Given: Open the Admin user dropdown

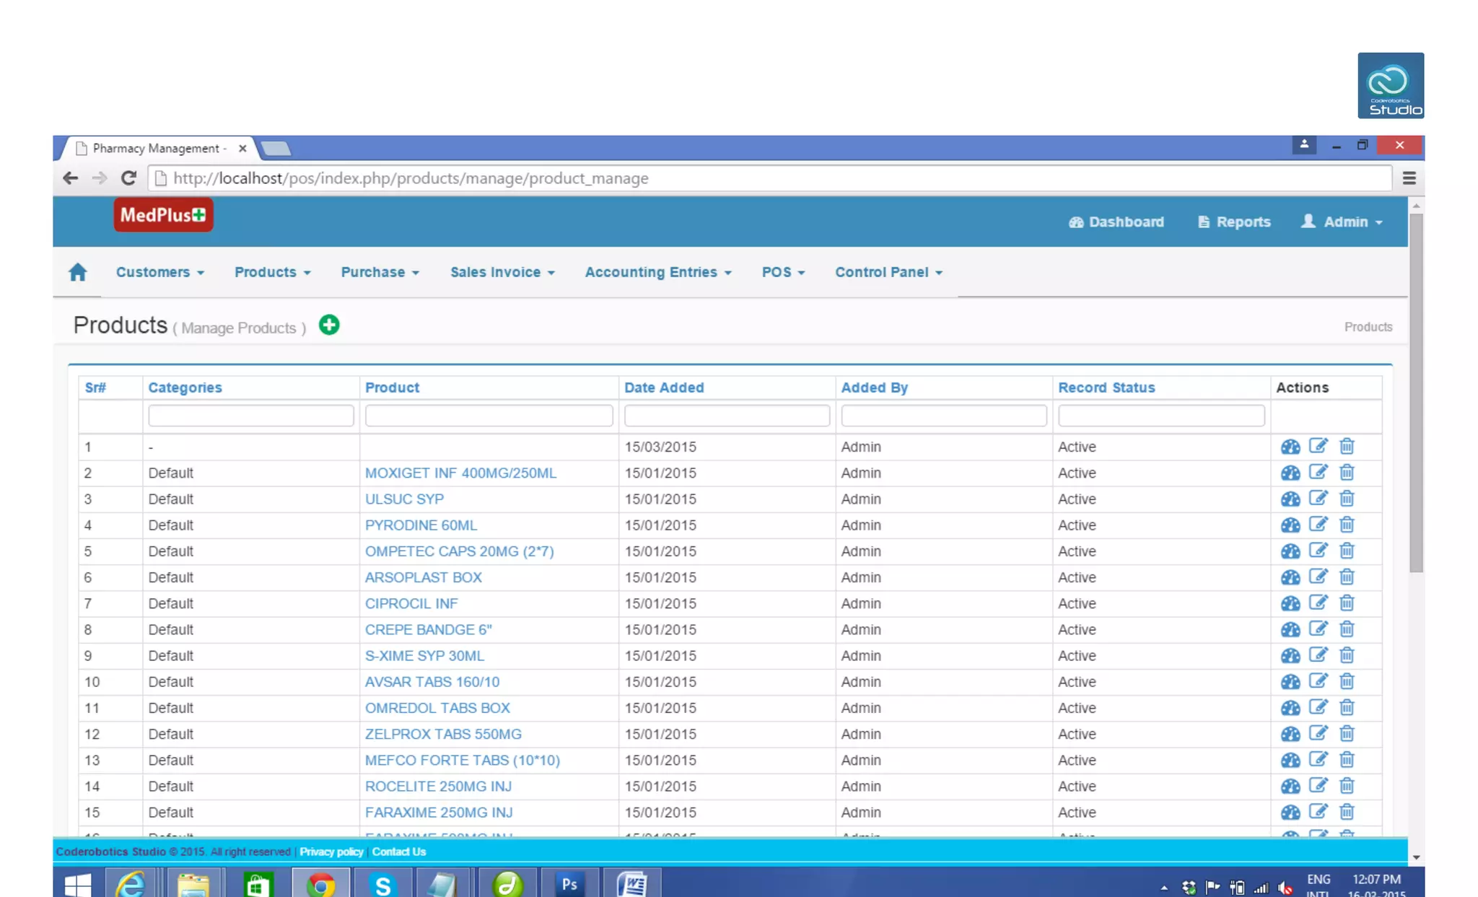Looking at the screenshot, I should (x=1342, y=222).
